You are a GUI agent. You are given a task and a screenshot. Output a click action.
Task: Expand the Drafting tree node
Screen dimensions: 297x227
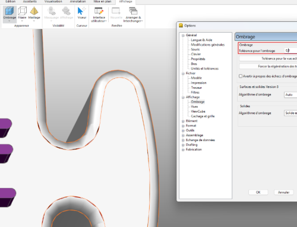point(183,145)
